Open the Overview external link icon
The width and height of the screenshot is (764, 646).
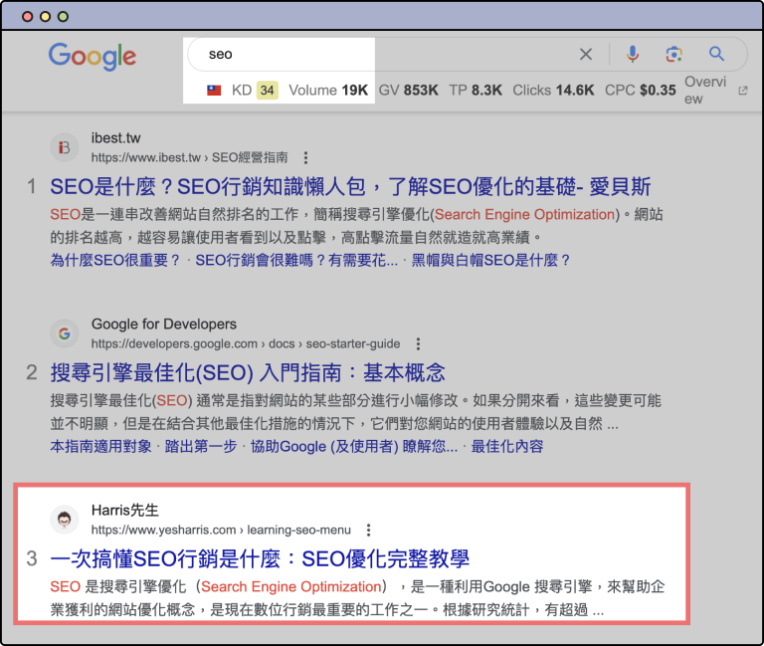(x=742, y=91)
